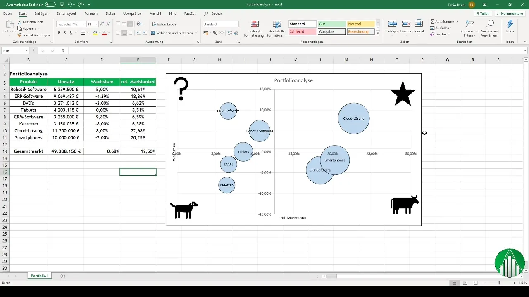Add new sheet with plus button

coord(63,276)
